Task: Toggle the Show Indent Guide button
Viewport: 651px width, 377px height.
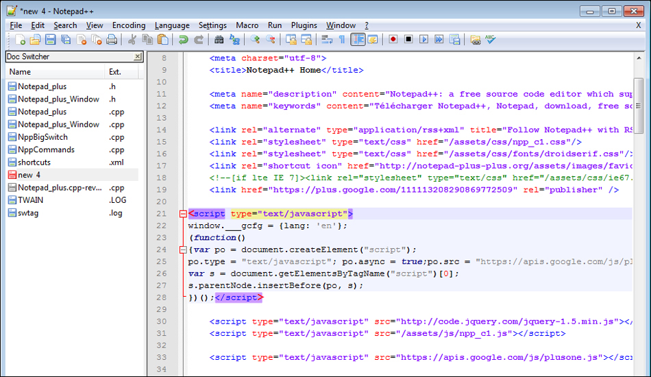Action: point(358,40)
